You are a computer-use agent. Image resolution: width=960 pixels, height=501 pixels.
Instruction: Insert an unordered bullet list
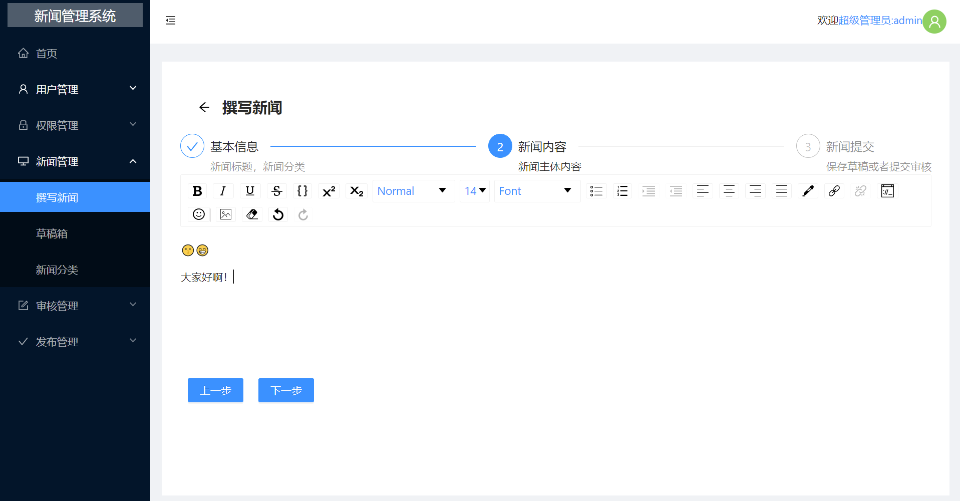tap(596, 191)
